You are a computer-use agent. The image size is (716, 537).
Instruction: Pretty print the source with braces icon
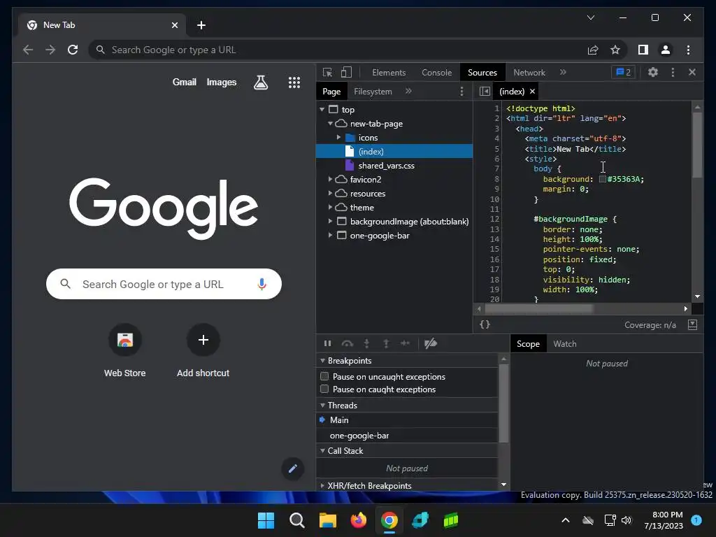(x=485, y=324)
